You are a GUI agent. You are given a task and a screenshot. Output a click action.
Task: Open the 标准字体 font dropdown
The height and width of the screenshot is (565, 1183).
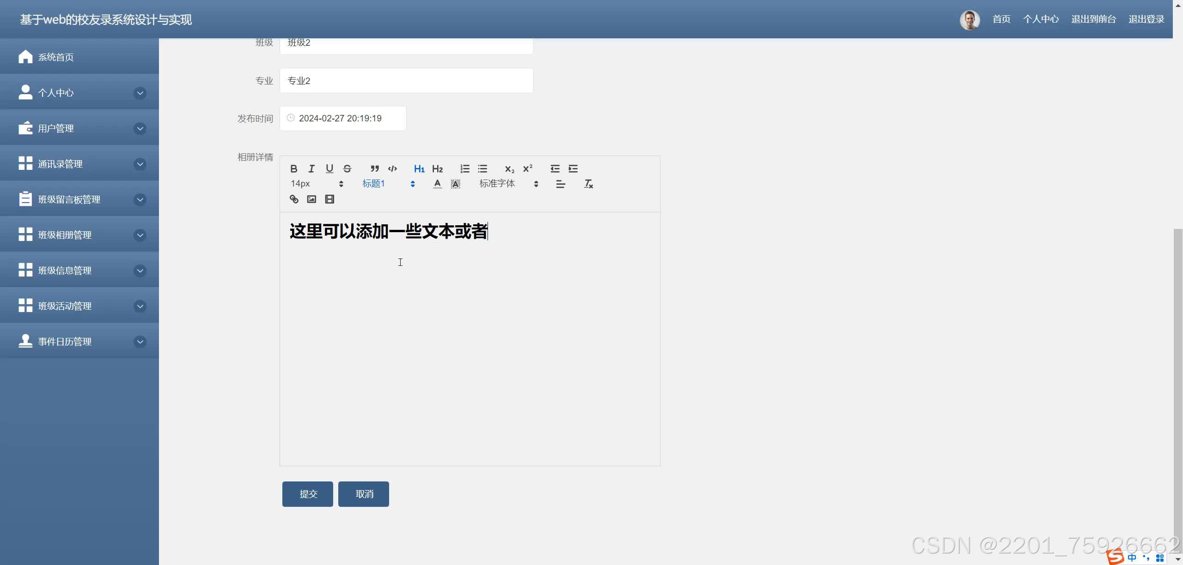tap(508, 184)
